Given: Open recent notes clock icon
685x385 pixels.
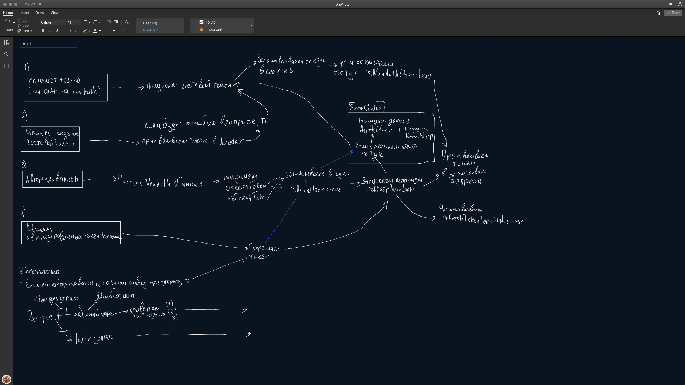Looking at the screenshot, I should tap(6, 66).
